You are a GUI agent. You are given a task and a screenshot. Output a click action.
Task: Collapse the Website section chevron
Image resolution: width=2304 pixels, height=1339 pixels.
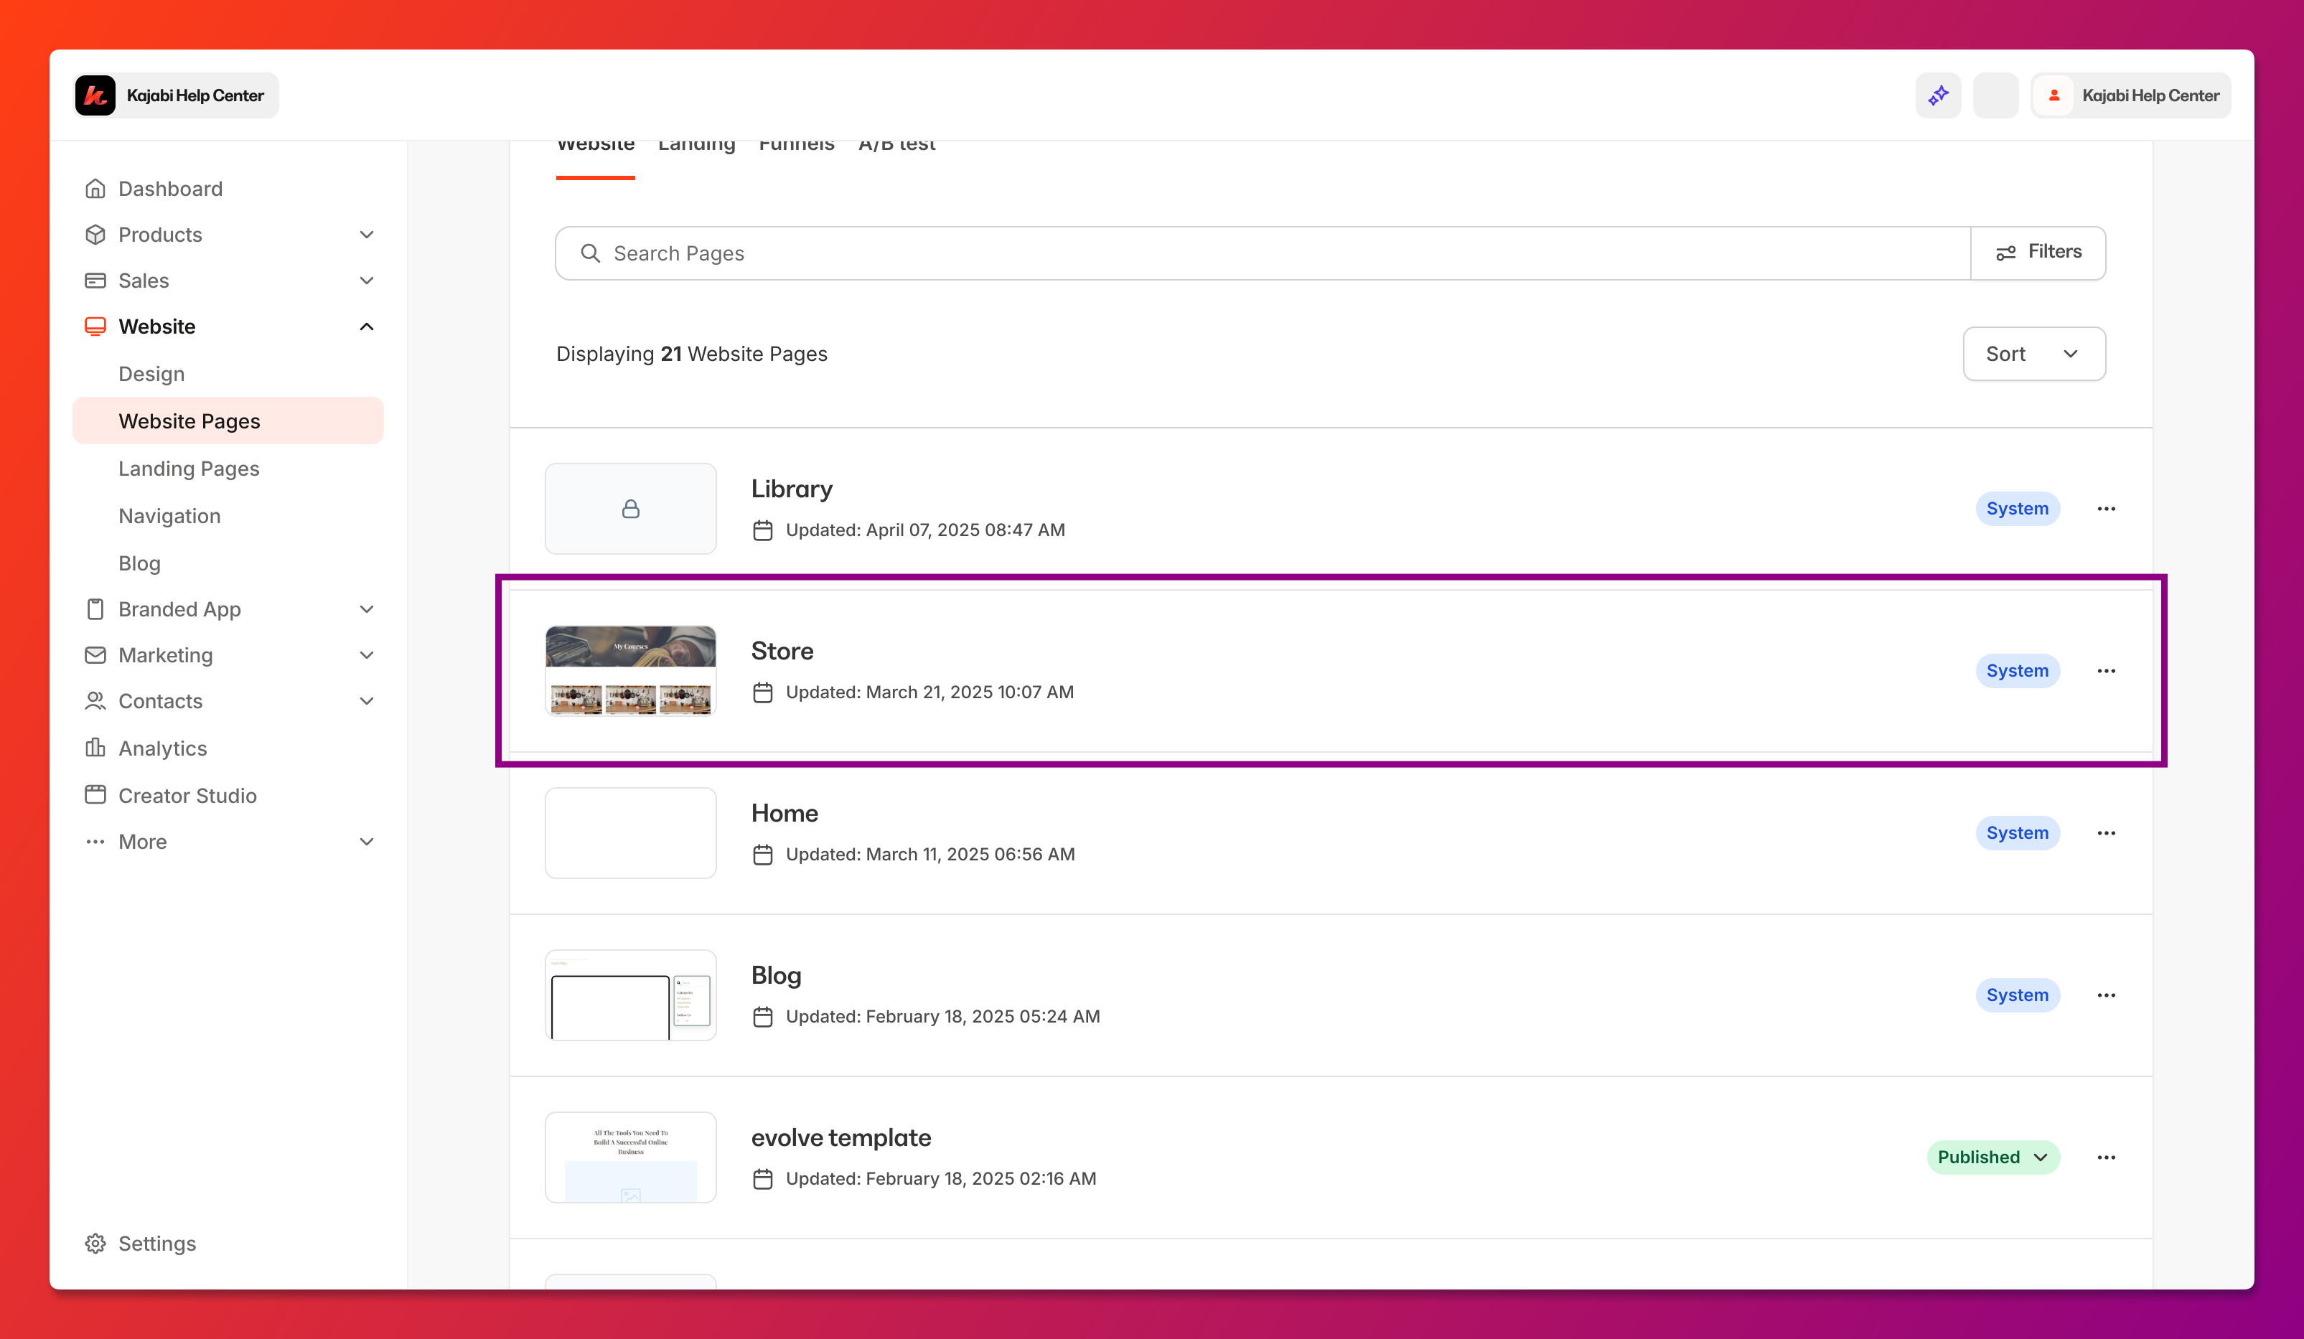click(x=367, y=326)
